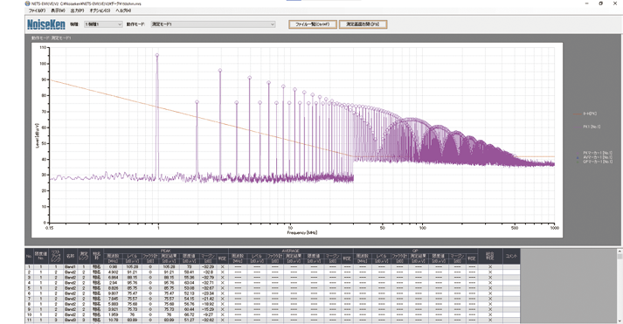Open the ヘルプ(H) menu
623x324 pixels.
[x=123, y=10]
